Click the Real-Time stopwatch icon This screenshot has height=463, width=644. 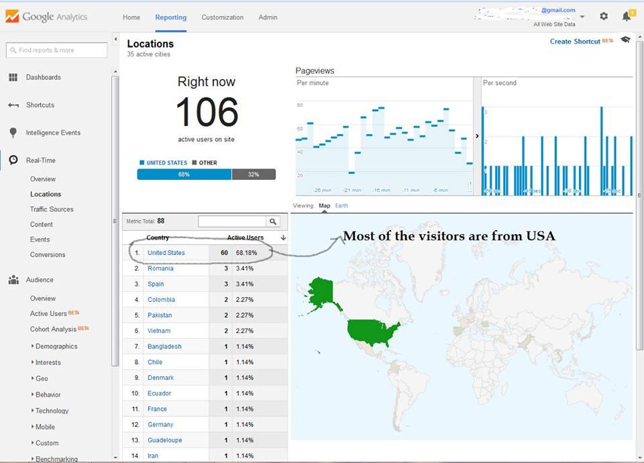tap(14, 160)
